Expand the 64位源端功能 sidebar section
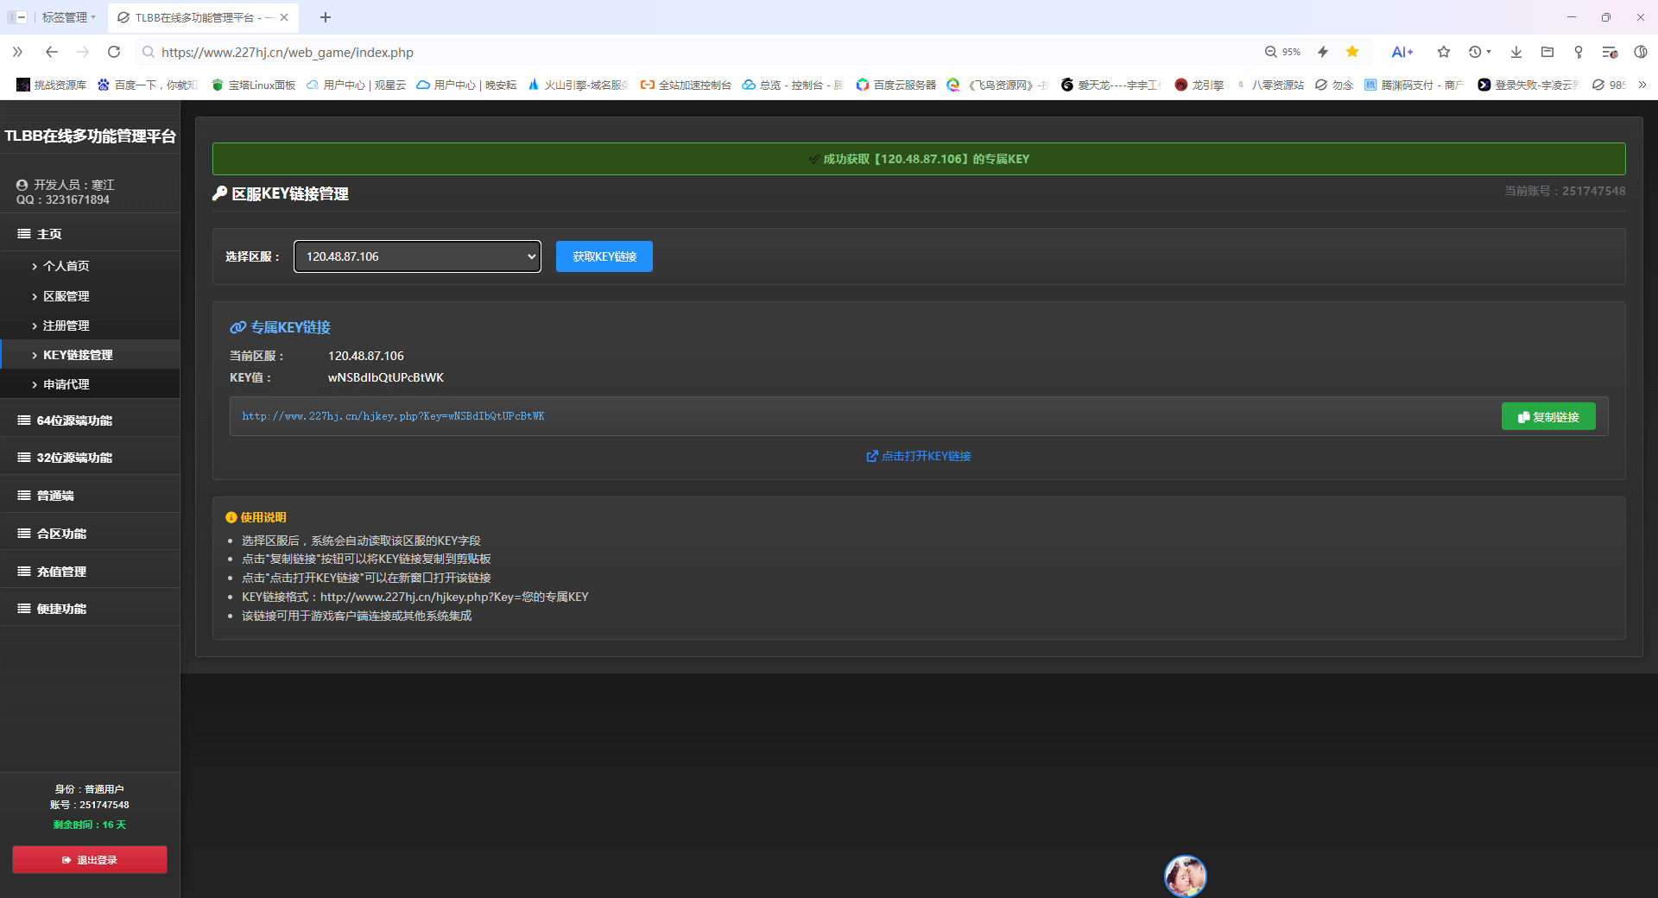 pos(74,421)
